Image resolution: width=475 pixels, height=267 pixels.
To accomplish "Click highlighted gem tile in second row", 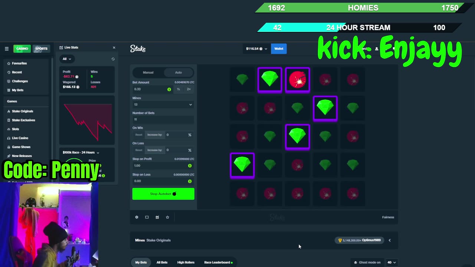I will pyautogui.click(x=325, y=108).
